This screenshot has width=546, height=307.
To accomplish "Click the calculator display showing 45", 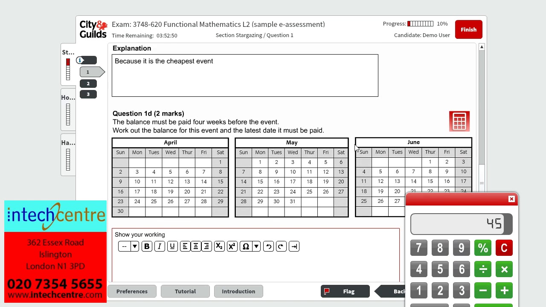I will [461, 224].
